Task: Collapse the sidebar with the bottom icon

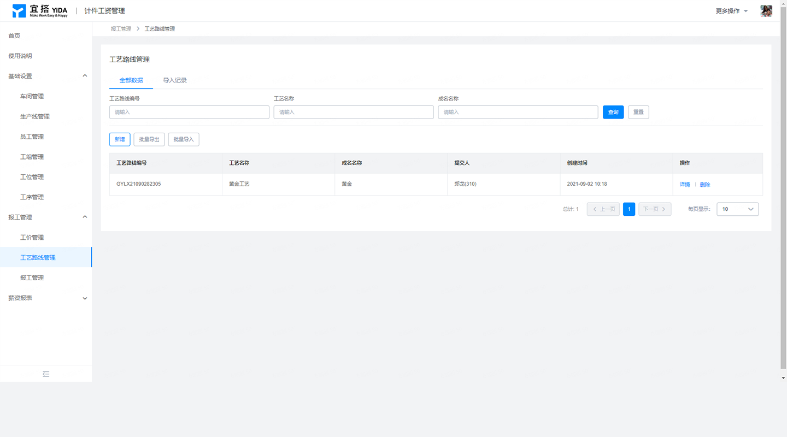Action: (x=46, y=374)
